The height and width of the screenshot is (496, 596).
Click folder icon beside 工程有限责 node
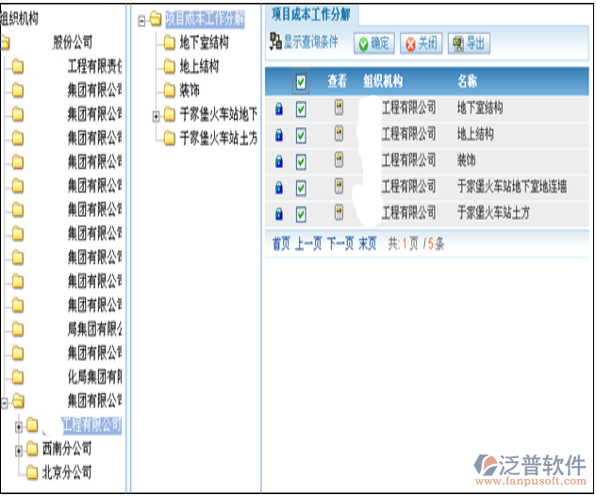point(18,67)
